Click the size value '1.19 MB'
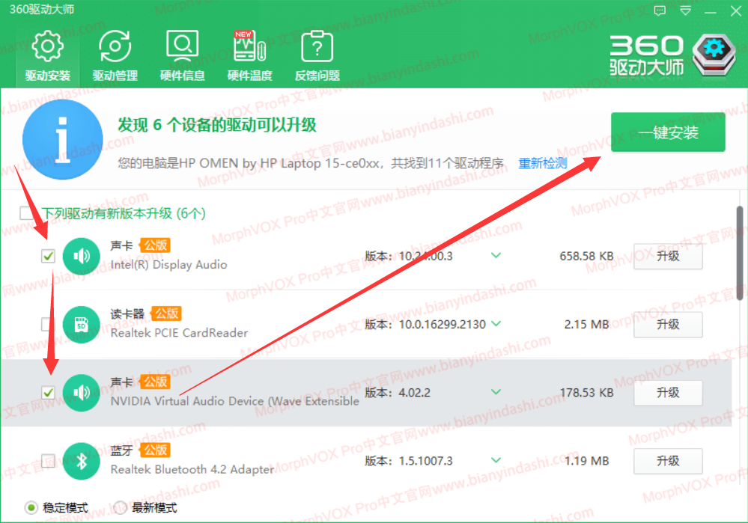 click(x=587, y=461)
